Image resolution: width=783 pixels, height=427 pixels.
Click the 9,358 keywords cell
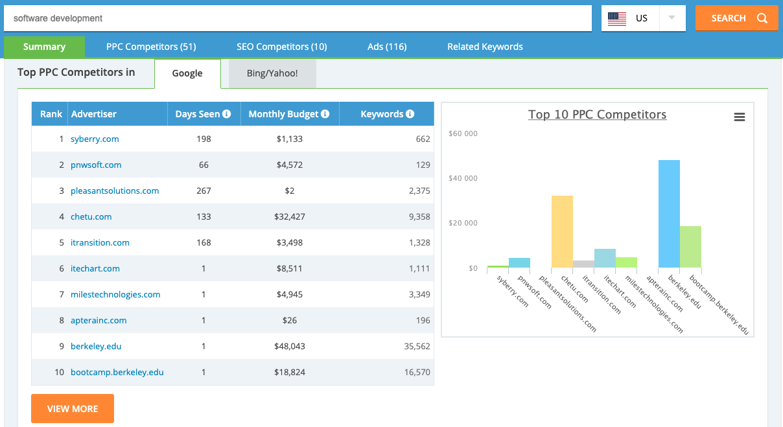[x=419, y=216]
